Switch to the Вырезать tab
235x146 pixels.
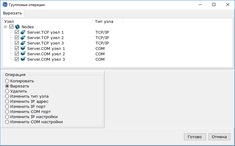click(x=12, y=13)
